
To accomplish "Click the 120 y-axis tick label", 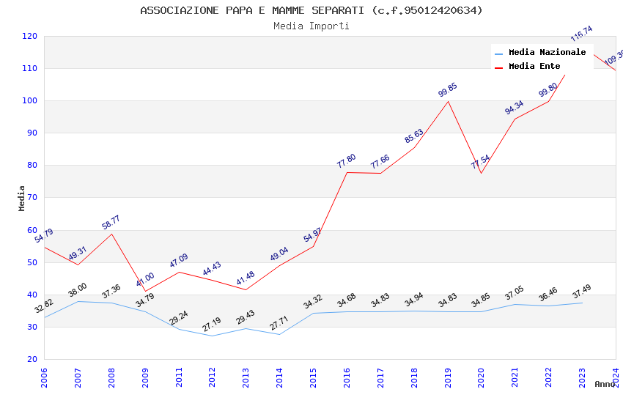I will click(x=30, y=36).
